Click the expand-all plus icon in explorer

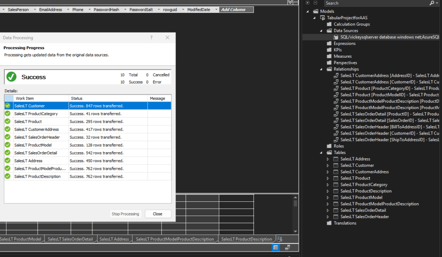click(307, 3)
